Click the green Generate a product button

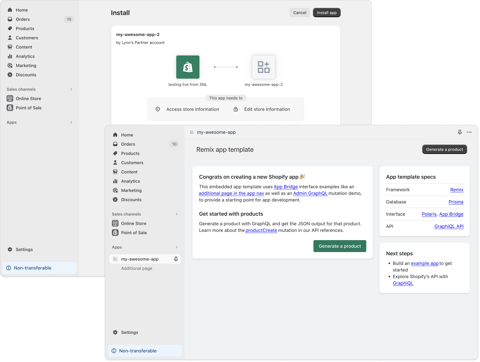click(340, 246)
